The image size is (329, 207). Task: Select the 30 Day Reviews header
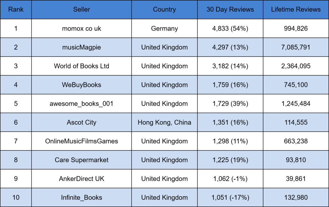pyautogui.click(x=230, y=9)
